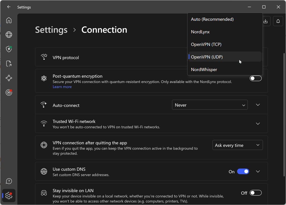Open settings gear icon in sidebar
Screen dimensions: 286x205
point(9,196)
